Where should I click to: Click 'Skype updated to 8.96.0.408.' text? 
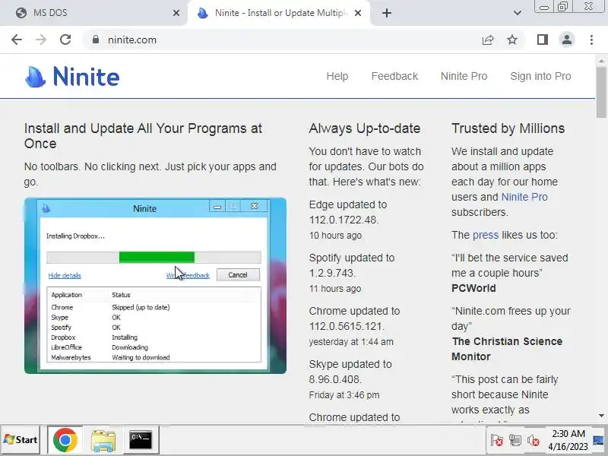tap(350, 372)
